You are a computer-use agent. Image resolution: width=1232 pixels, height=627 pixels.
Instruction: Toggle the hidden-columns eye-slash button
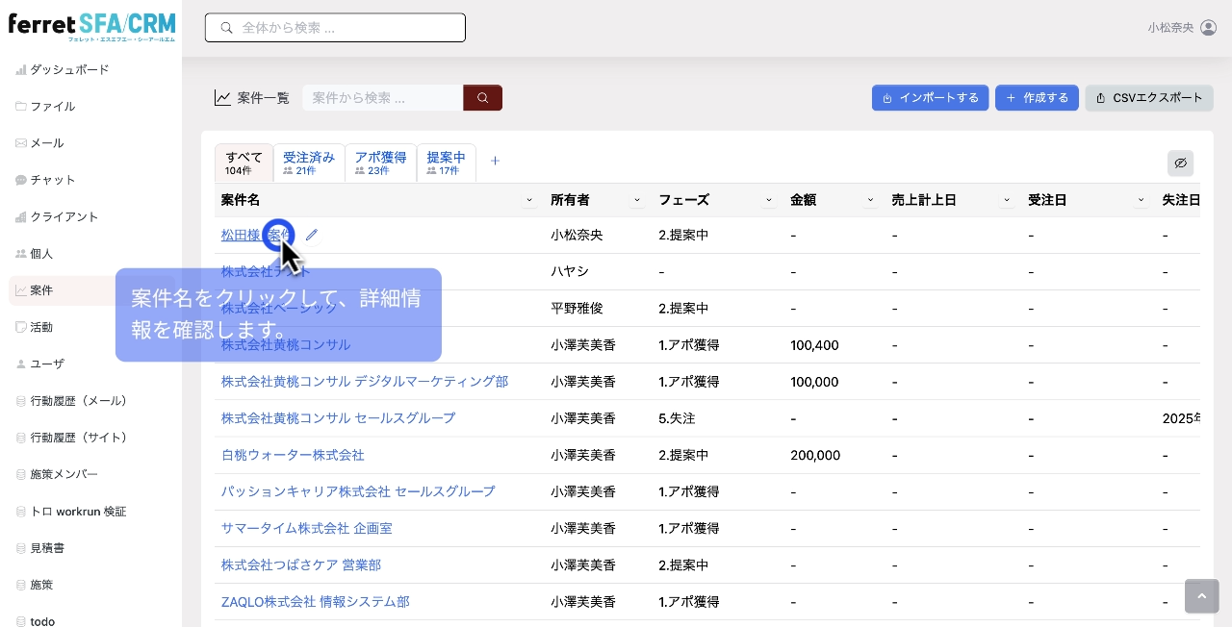1180,163
